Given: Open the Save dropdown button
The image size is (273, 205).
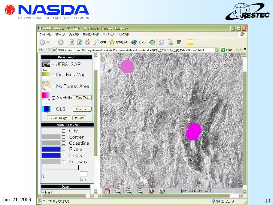Looking at the screenshot, I should (x=79, y=118).
